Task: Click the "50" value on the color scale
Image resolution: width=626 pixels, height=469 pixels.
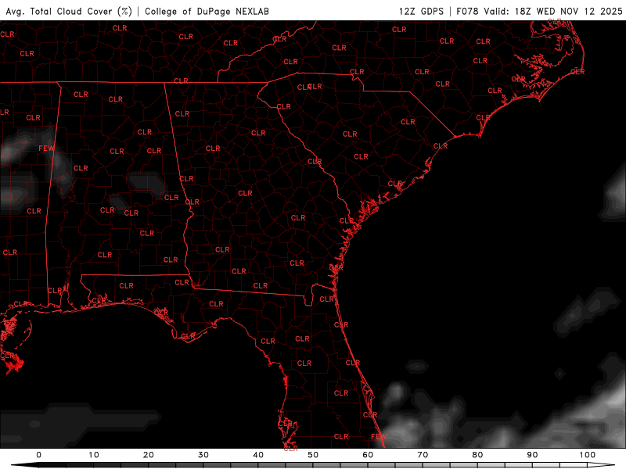Action: (x=313, y=455)
